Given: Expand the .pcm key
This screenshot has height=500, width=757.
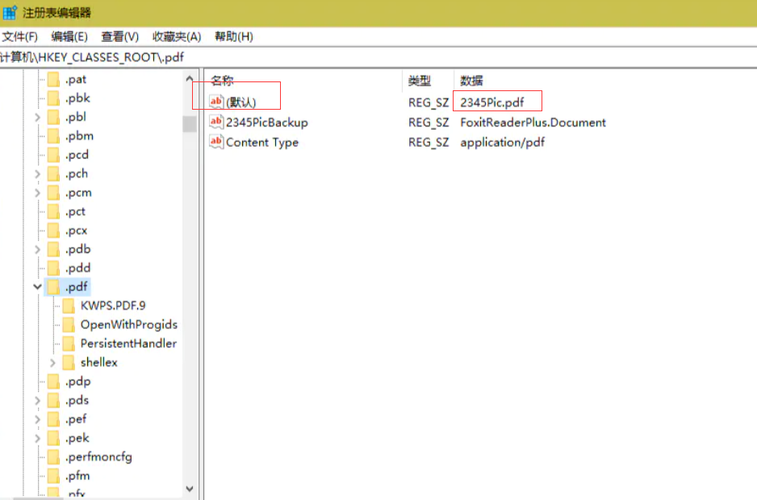Looking at the screenshot, I should point(37,193).
